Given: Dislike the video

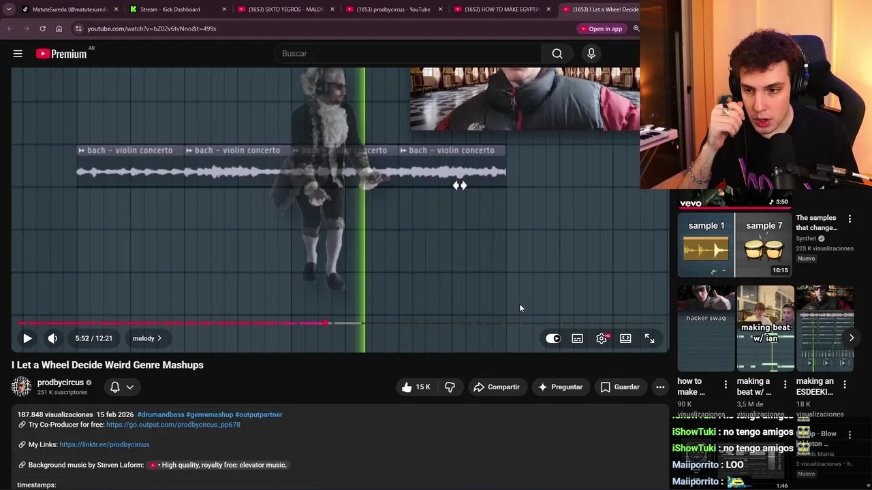Looking at the screenshot, I should (450, 387).
